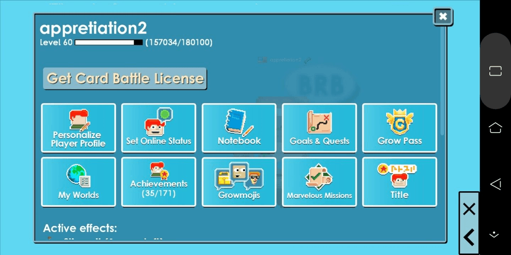The height and width of the screenshot is (255, 511).
Task: Click the level 60 experience progress bar
Action: (108, 42)
